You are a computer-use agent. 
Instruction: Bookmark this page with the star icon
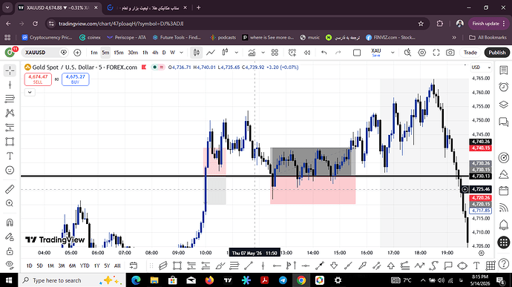[x=421, y=24]
